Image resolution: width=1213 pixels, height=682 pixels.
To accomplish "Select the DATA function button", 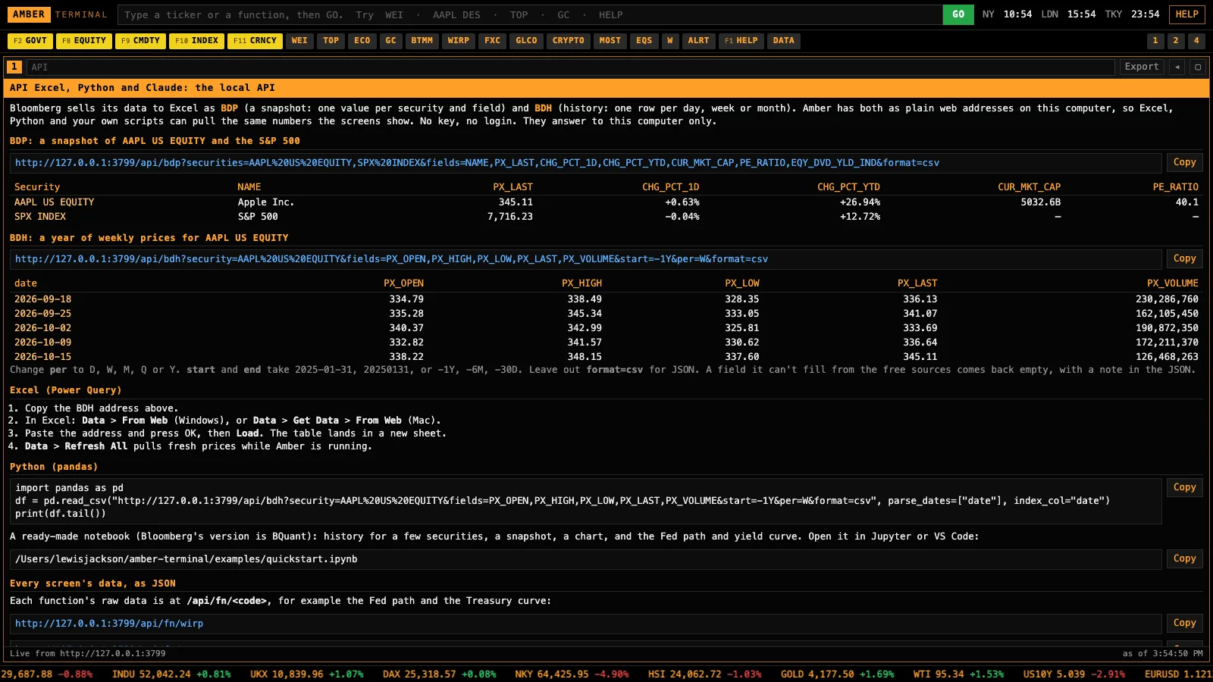I will tap(784, 41).
